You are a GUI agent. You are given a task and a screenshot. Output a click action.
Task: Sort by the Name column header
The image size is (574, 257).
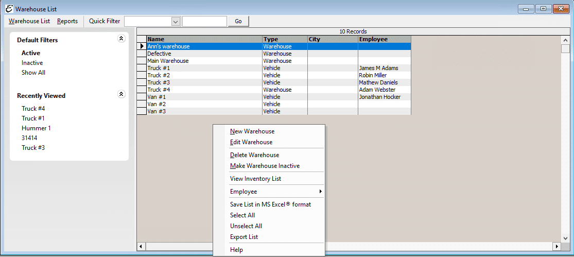tap(204, 39)
